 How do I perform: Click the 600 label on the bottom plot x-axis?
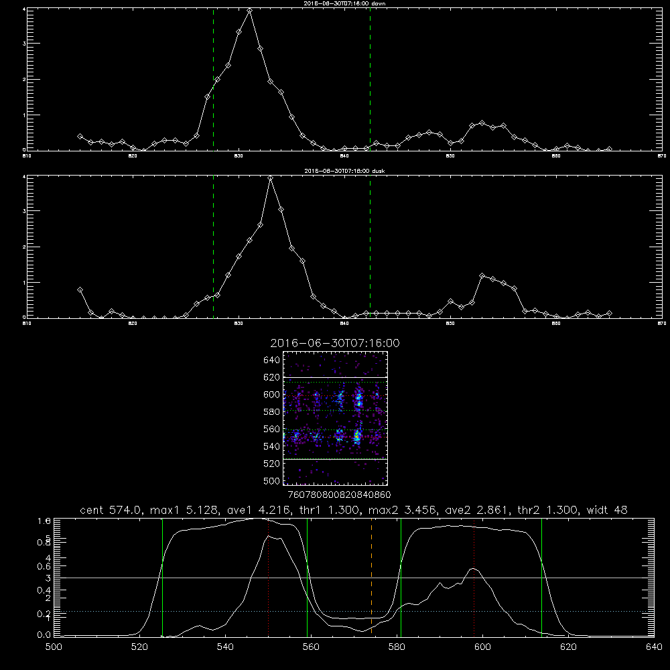coord(482,647)
